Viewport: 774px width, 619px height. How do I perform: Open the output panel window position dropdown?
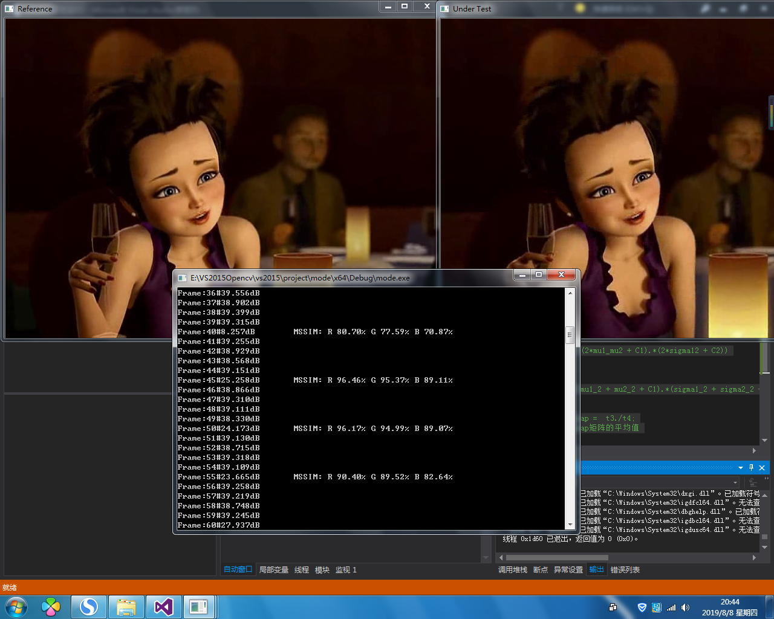(x=741, y=467)
